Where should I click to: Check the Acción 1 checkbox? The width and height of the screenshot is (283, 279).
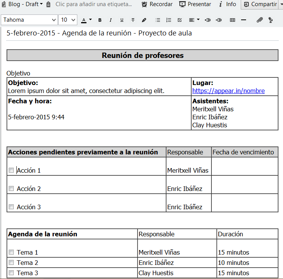coord(11,170)
